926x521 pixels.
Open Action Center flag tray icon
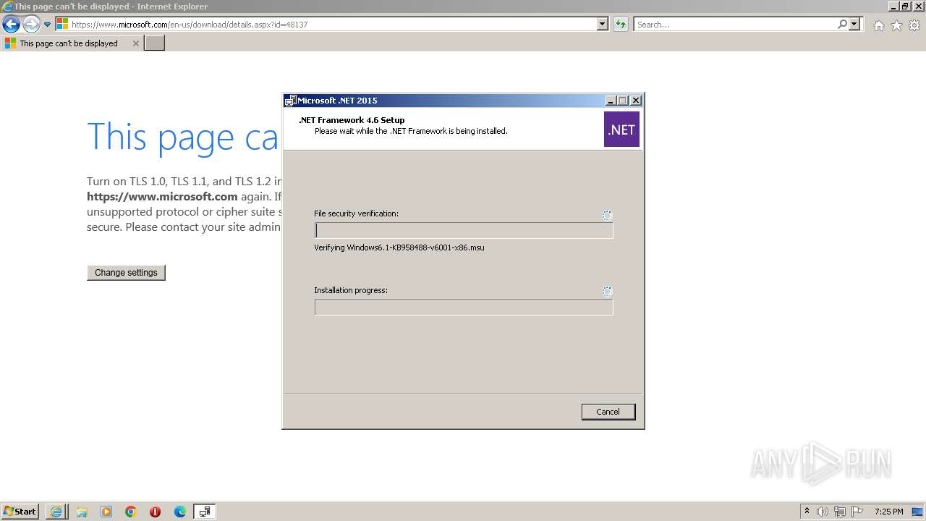(x=857, y=512)
